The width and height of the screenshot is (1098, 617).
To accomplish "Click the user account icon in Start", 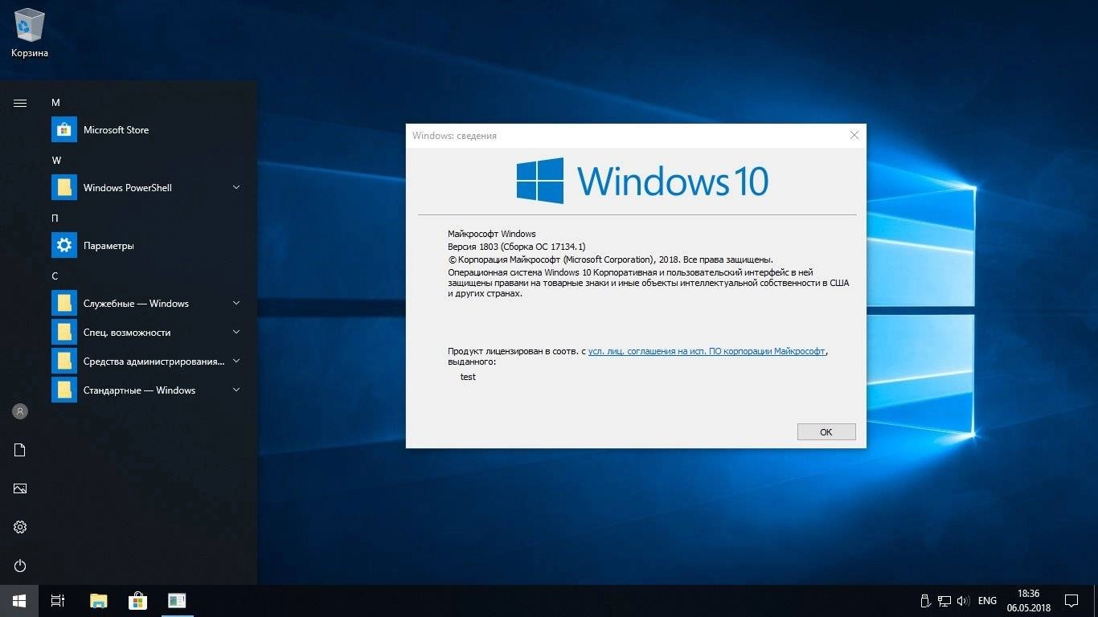I will tap(20, 411).
